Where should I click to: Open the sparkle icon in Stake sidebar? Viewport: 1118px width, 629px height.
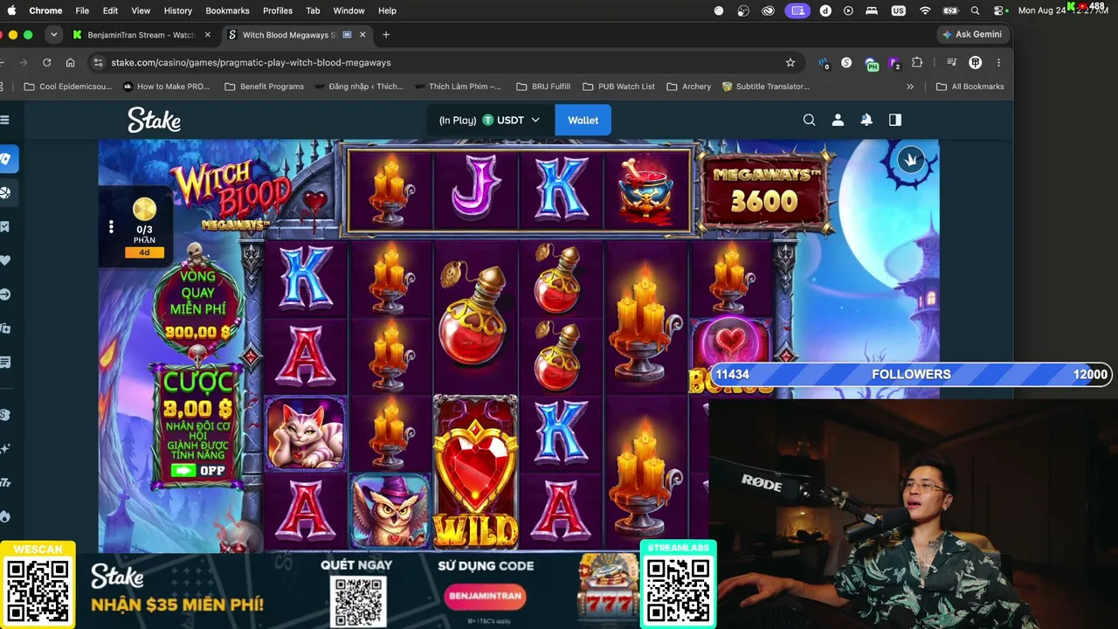click(x=5, y=448)
